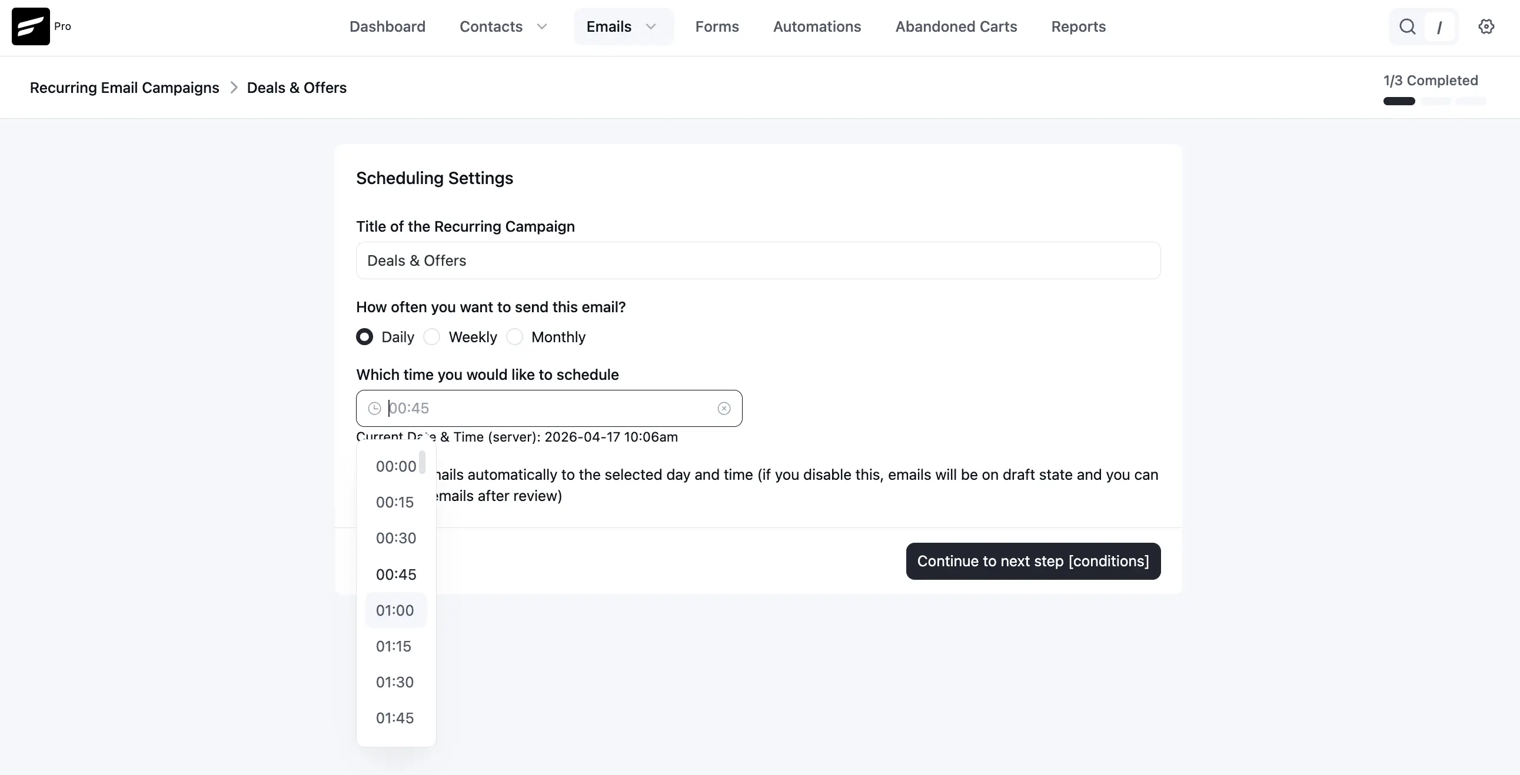Click the Scheduling Settings heading
Image resolution: width=1520 pixels, height=775 pixels.
click(x=434, y=178)
